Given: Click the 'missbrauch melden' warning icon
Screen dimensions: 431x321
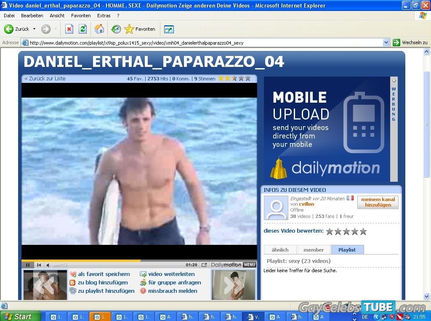Looking at the screenshot, I should [x=143, y=291].
